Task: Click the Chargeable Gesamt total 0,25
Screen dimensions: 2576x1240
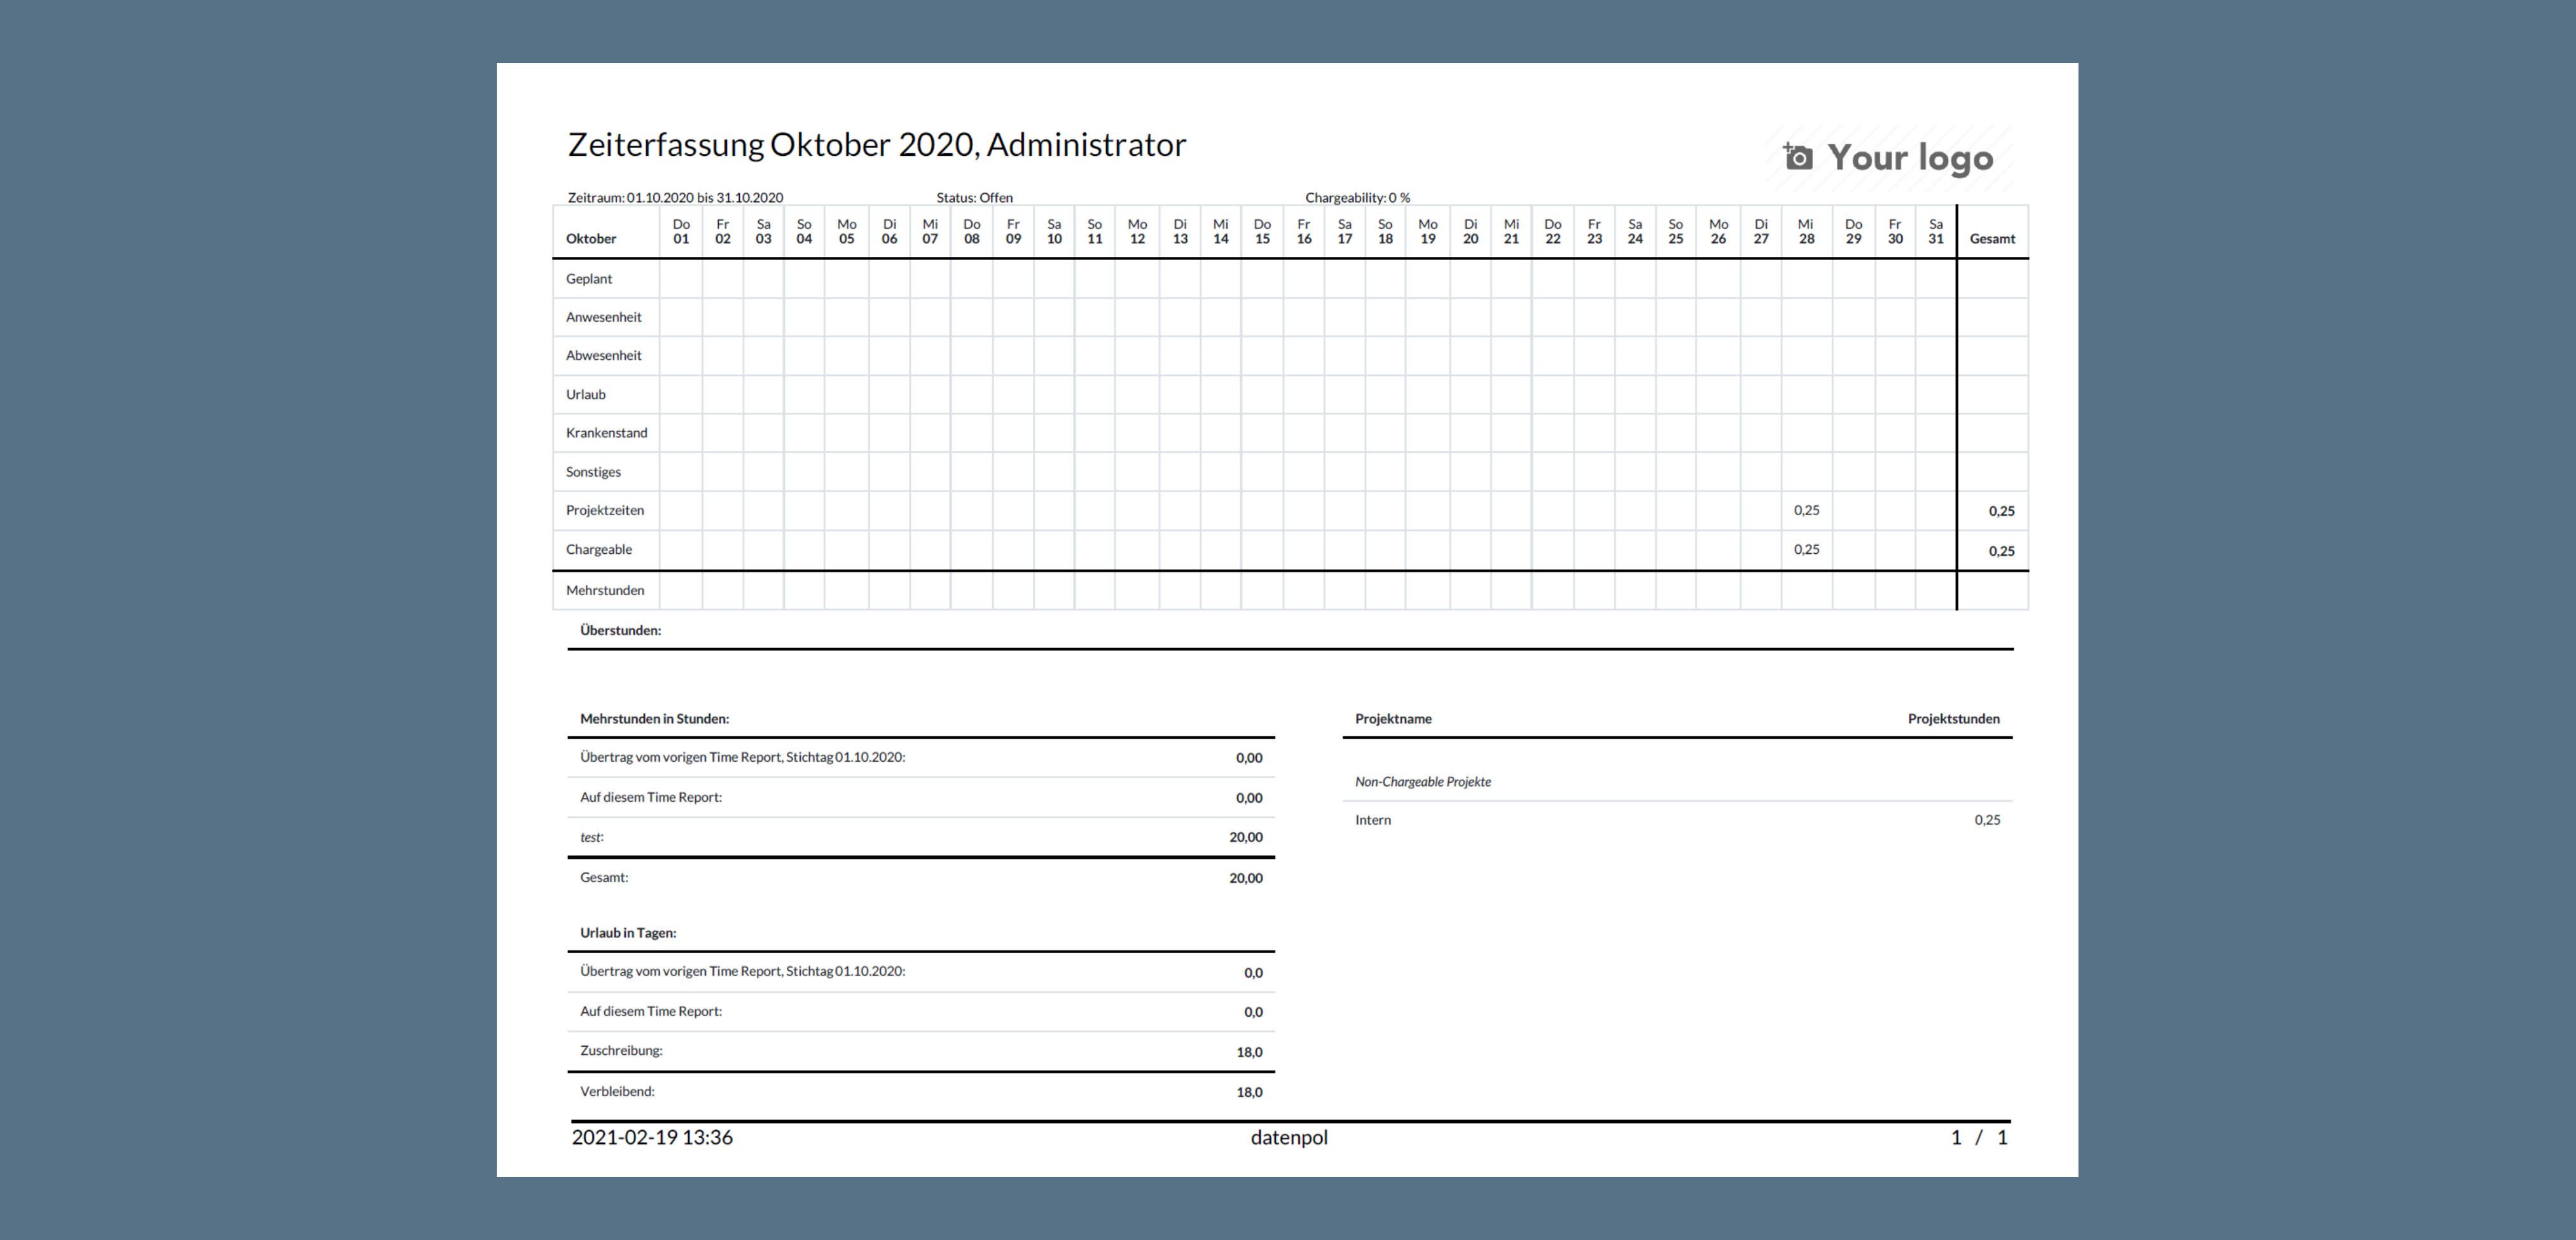Action: click(x=2001, y=551)
